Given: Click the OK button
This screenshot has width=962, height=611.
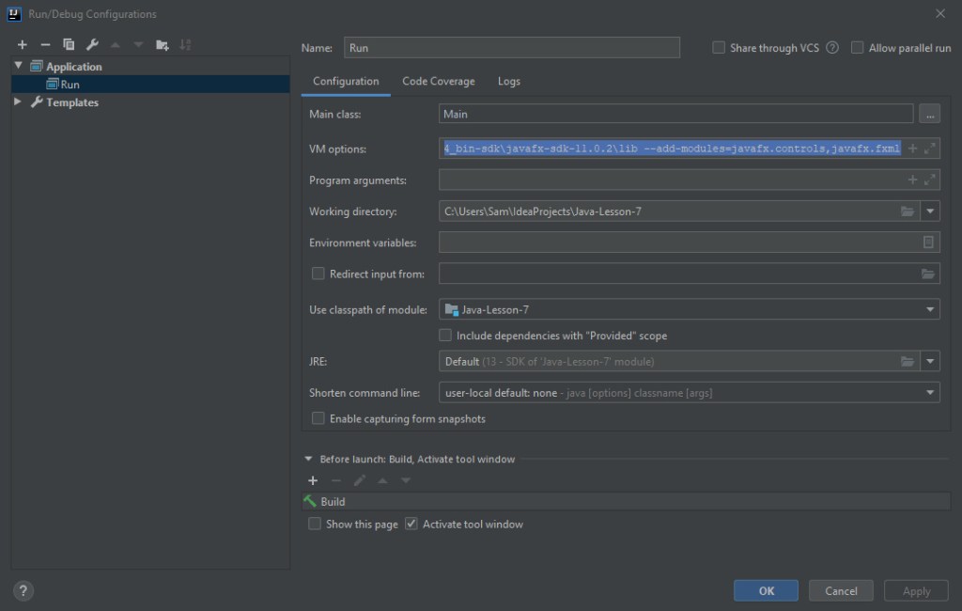Looking at the screenshot, I should coord(766,590).
